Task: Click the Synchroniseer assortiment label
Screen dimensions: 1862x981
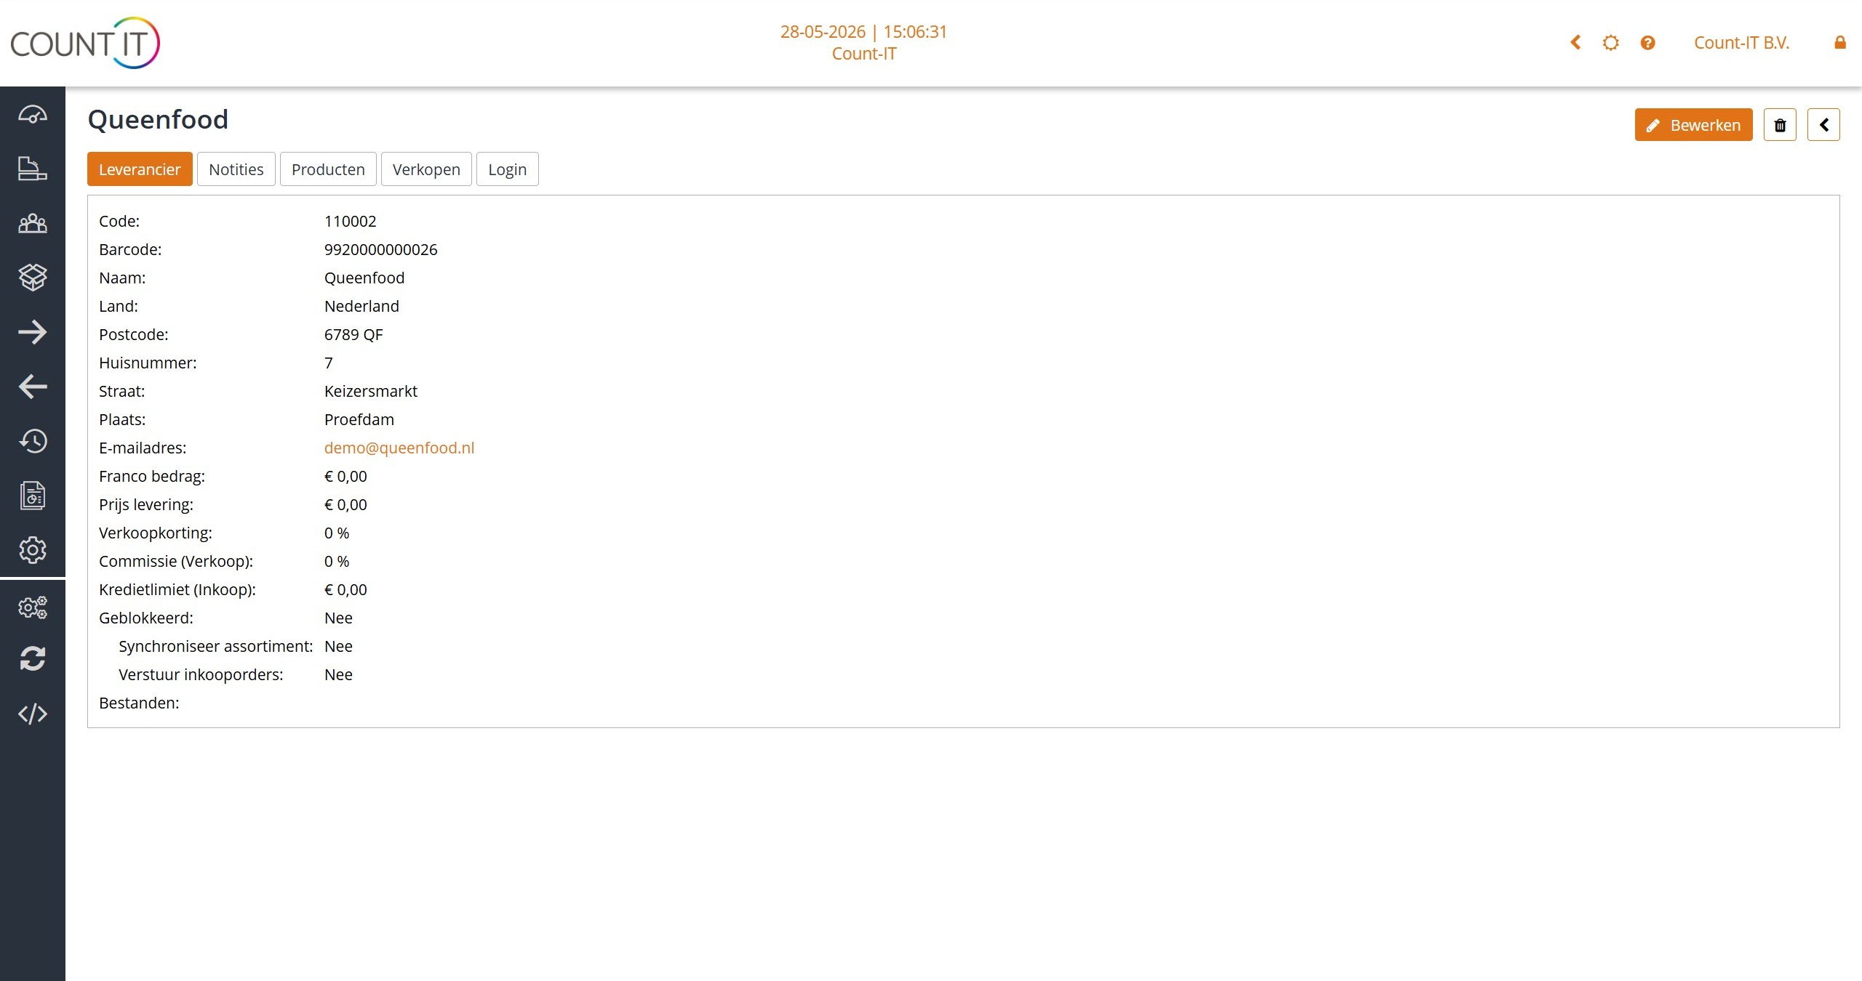Action: click(216, 646)
